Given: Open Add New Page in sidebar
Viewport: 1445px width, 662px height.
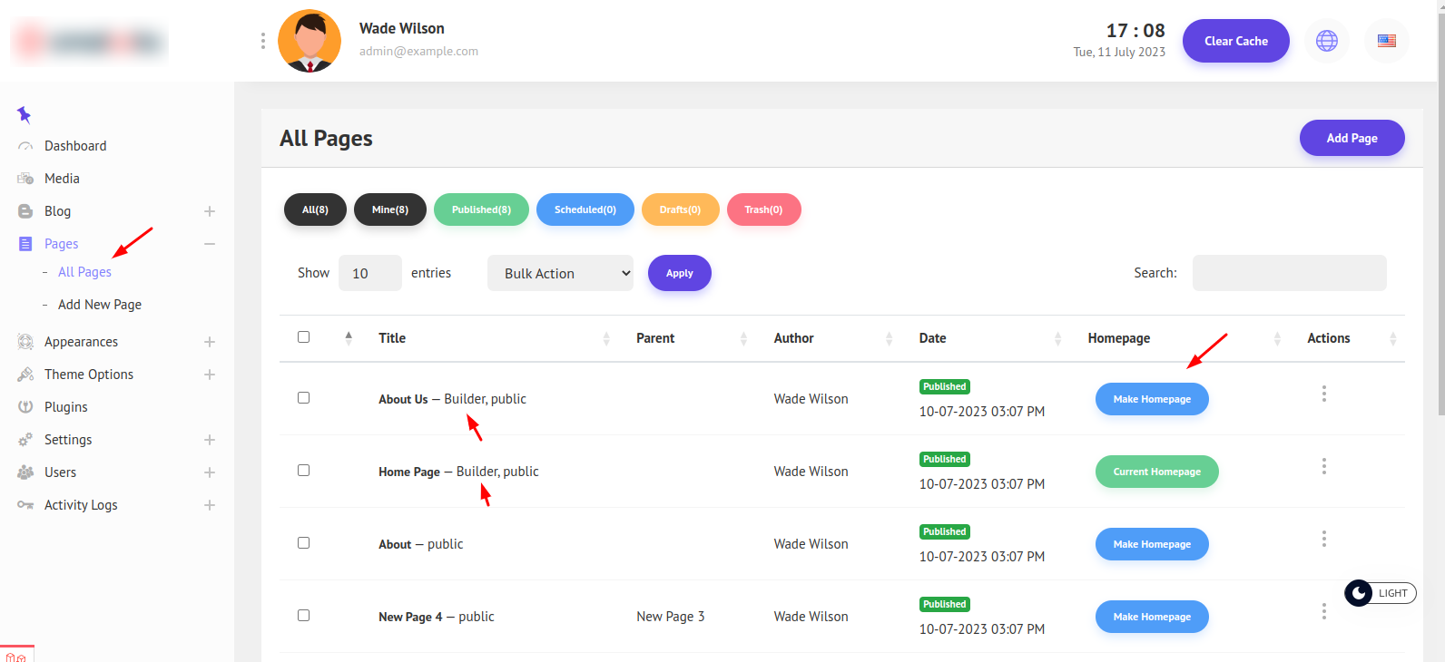Looking at the screenshot, I should click(x=100, y=305).
